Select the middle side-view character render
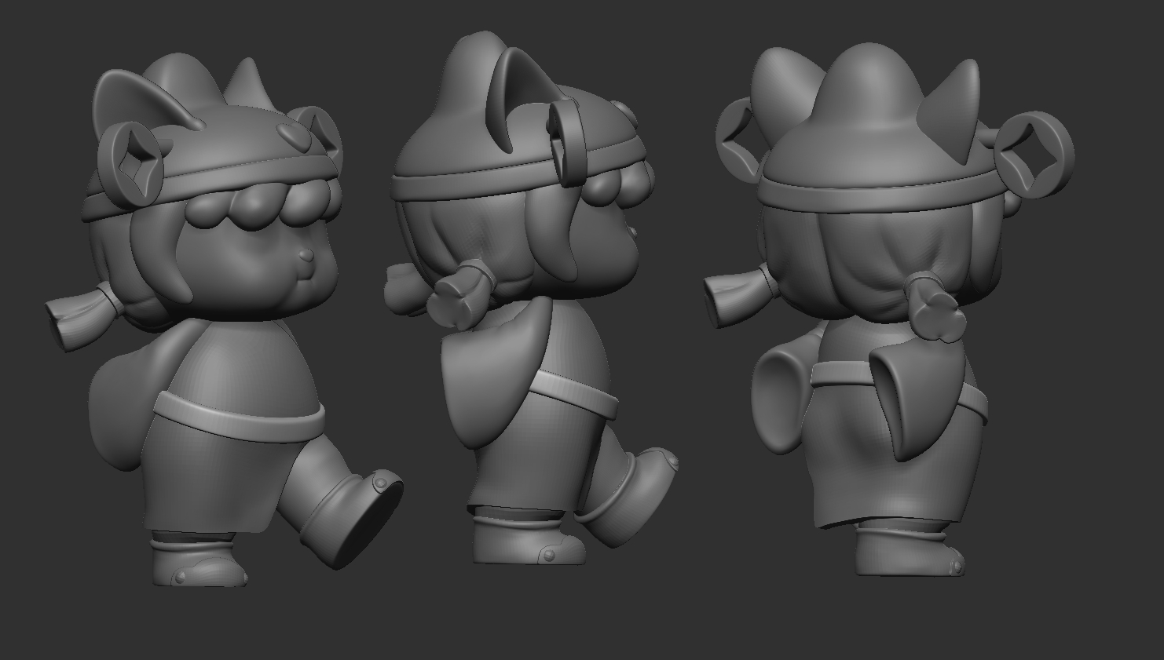 532,298
